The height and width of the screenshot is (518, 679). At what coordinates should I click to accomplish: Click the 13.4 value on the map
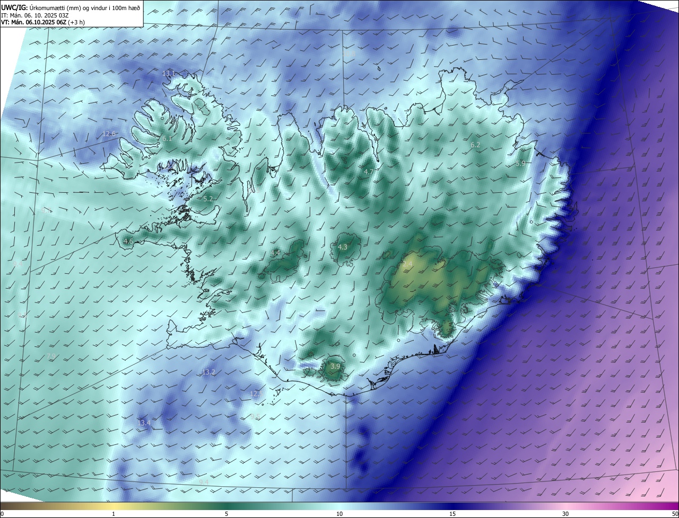pos(144,423)
